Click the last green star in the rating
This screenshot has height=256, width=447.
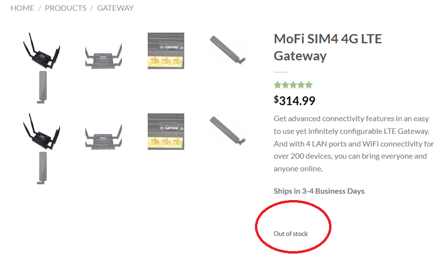tap(309, 85)
